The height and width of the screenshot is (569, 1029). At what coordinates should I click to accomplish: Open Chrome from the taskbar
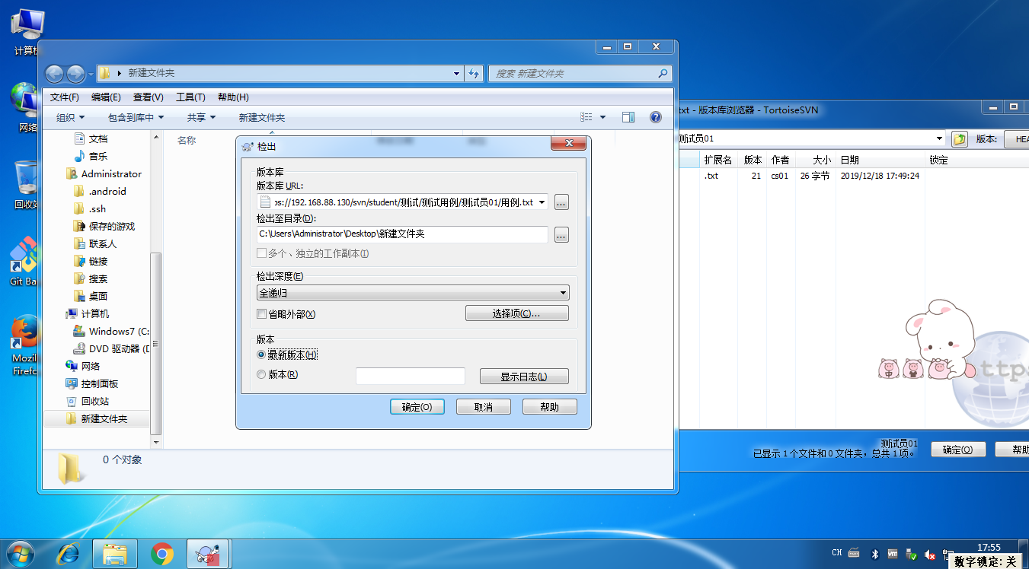click(x=160, y=553)
